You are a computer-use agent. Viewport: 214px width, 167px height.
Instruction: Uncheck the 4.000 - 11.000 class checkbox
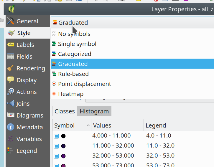tap(56, 136)
